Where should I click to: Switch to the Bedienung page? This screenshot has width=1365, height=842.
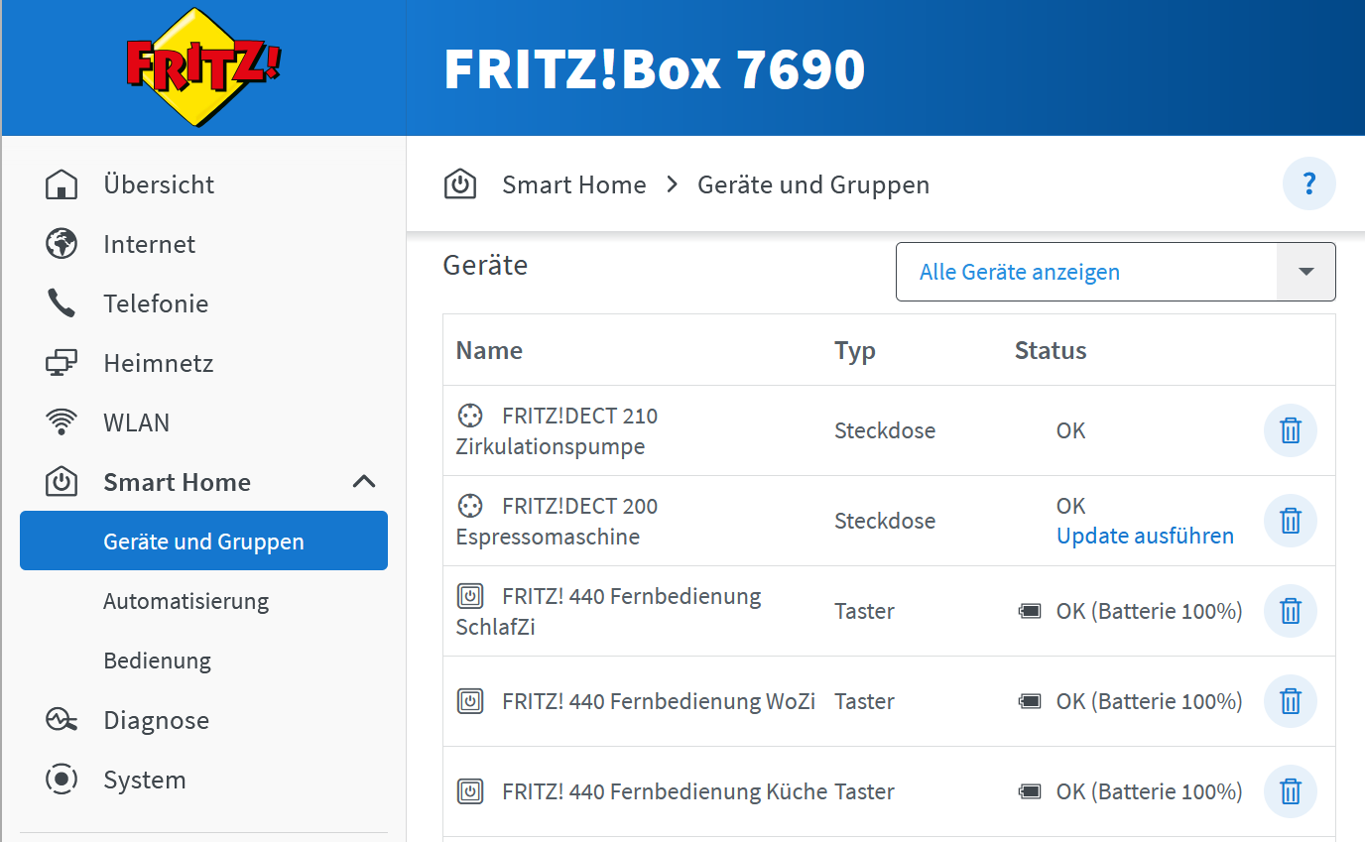(x=157, y=660)
